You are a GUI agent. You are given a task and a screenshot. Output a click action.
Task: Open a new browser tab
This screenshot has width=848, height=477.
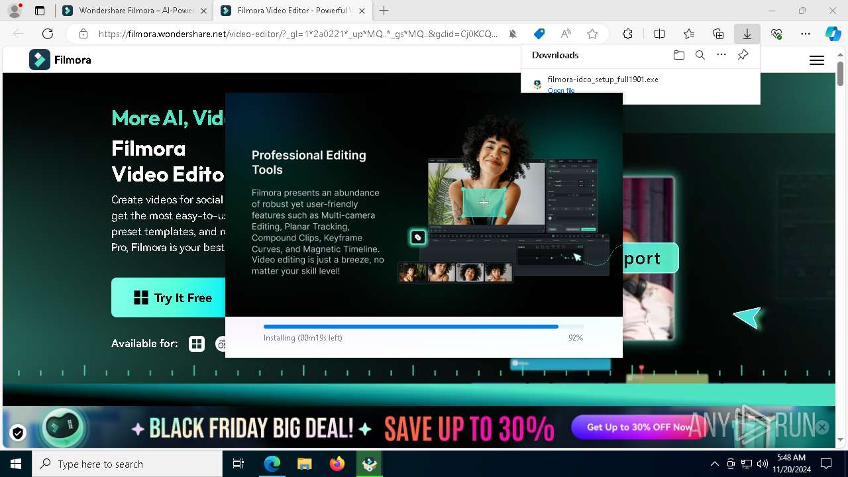pyautogui.click(x=384, y=11)
